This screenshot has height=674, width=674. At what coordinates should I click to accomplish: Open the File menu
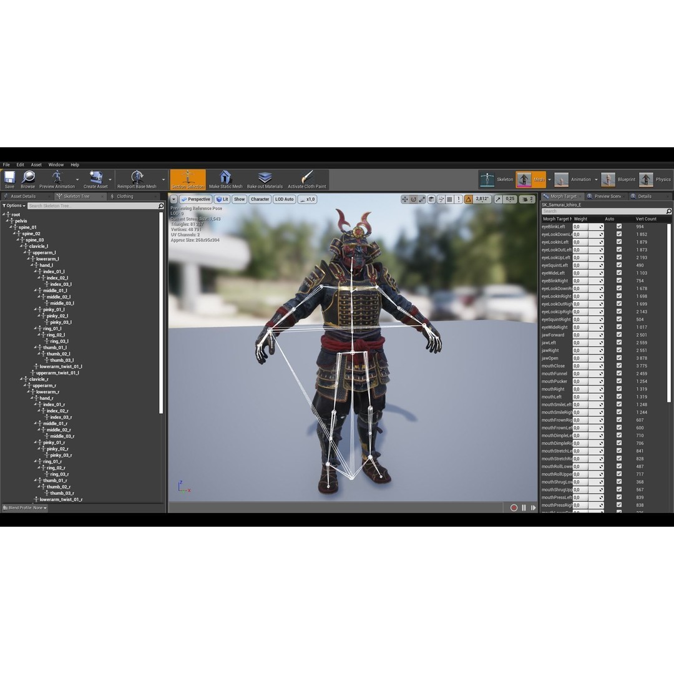coord(6,165)
